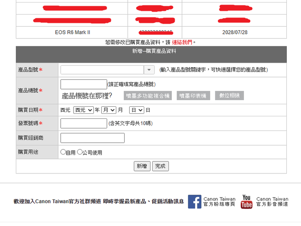
Task: Click the 噴墨多功能複合機 button
Action: [x=148, y=95]
